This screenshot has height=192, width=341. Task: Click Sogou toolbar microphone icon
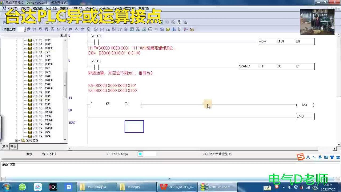(x=320, y=157)
